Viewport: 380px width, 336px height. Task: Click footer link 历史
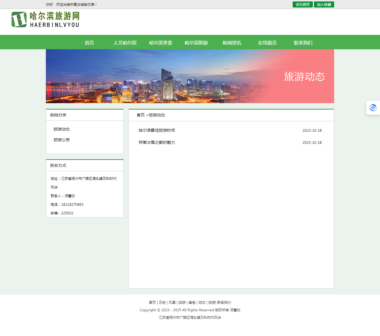pos(162,303)
